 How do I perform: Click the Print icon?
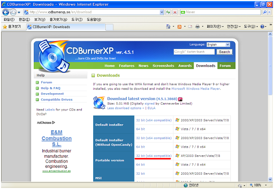click(197, 26)
